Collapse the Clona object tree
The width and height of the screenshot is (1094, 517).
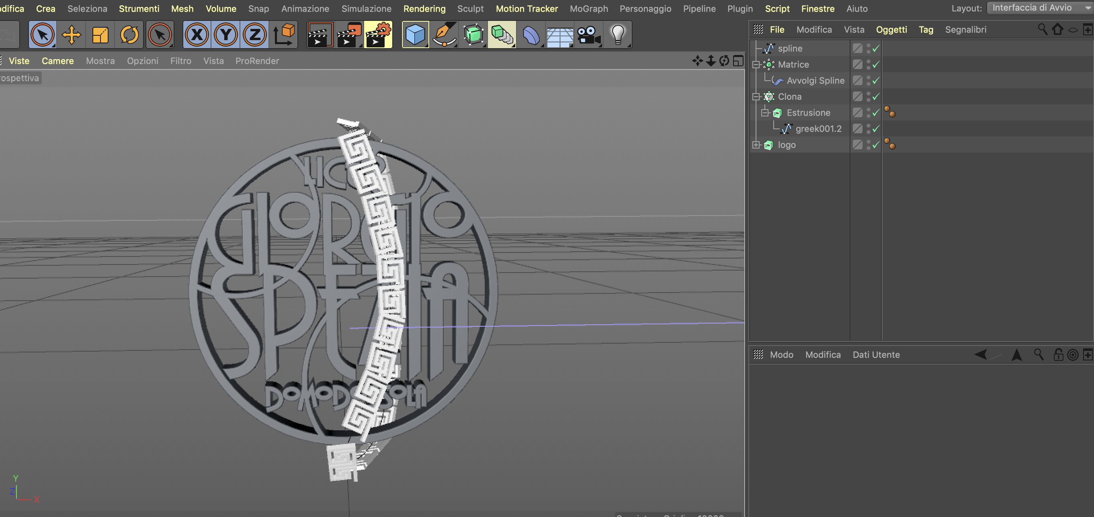756,97
